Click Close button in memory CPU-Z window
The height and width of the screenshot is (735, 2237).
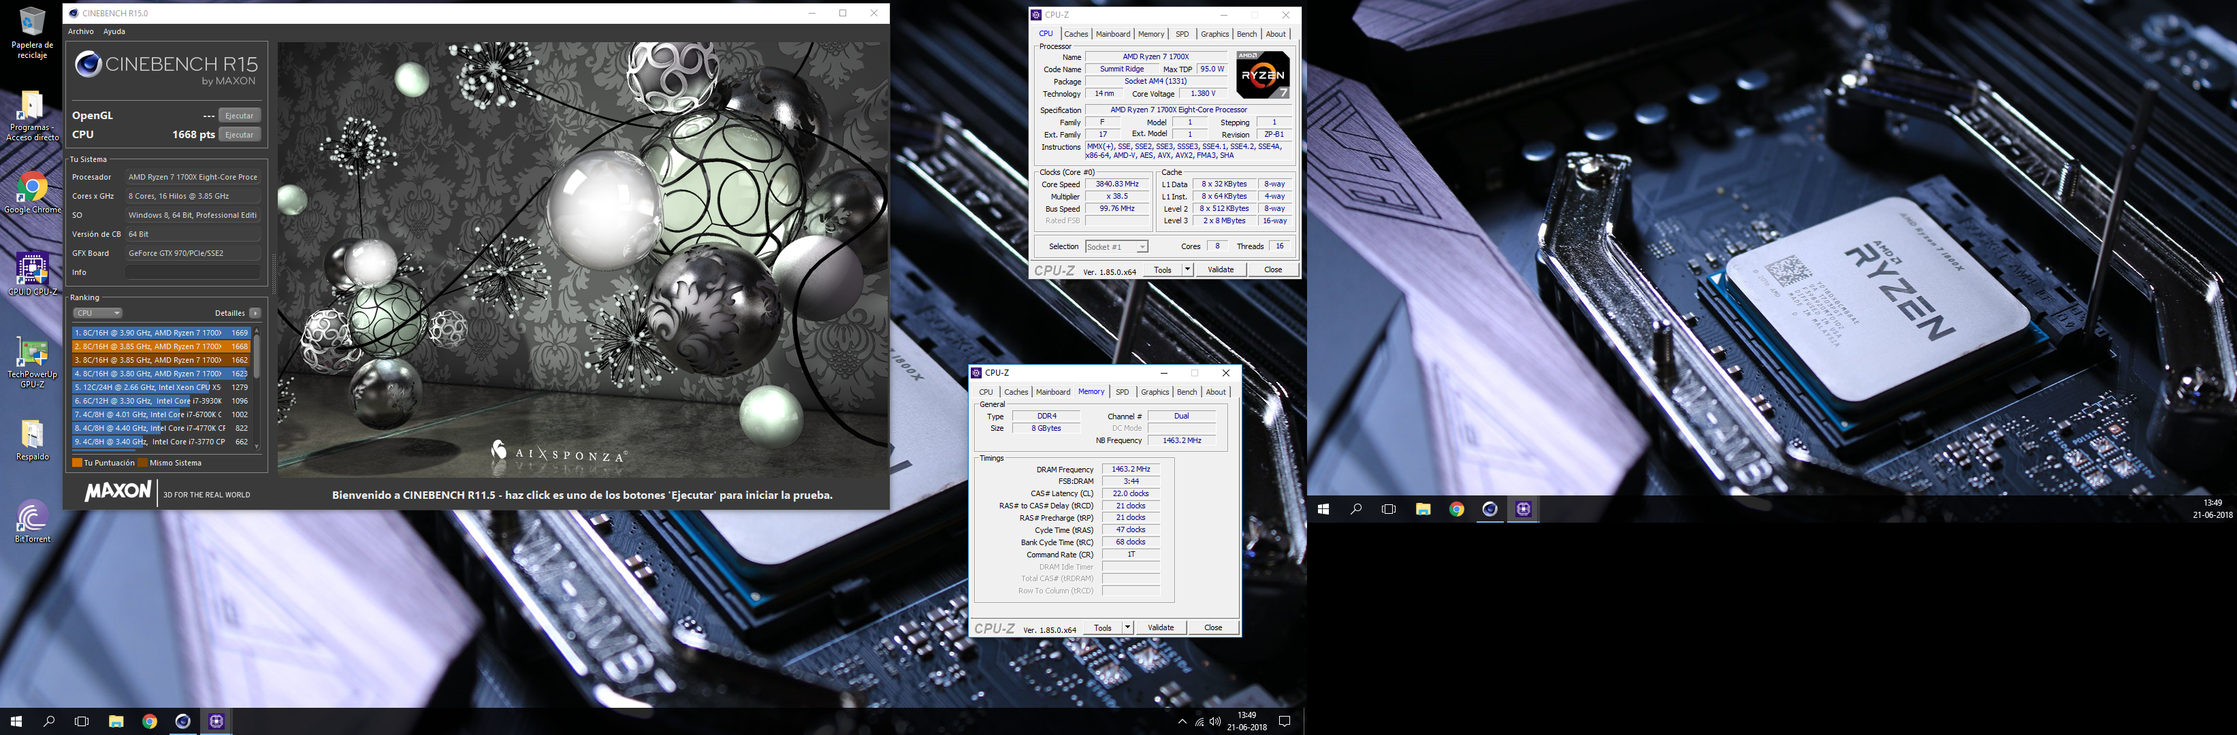tap(1212, 628)
